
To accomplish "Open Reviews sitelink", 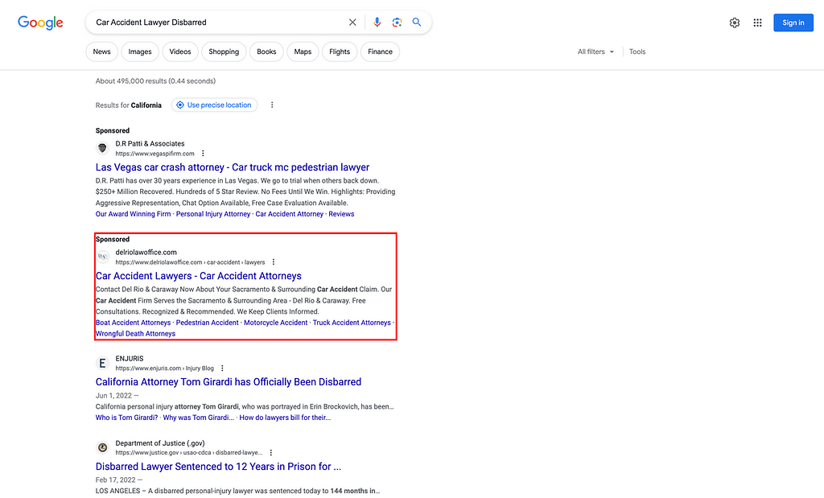I will [x=341, y=214].
